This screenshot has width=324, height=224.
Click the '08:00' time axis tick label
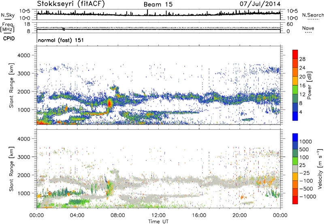pos(117,215)
